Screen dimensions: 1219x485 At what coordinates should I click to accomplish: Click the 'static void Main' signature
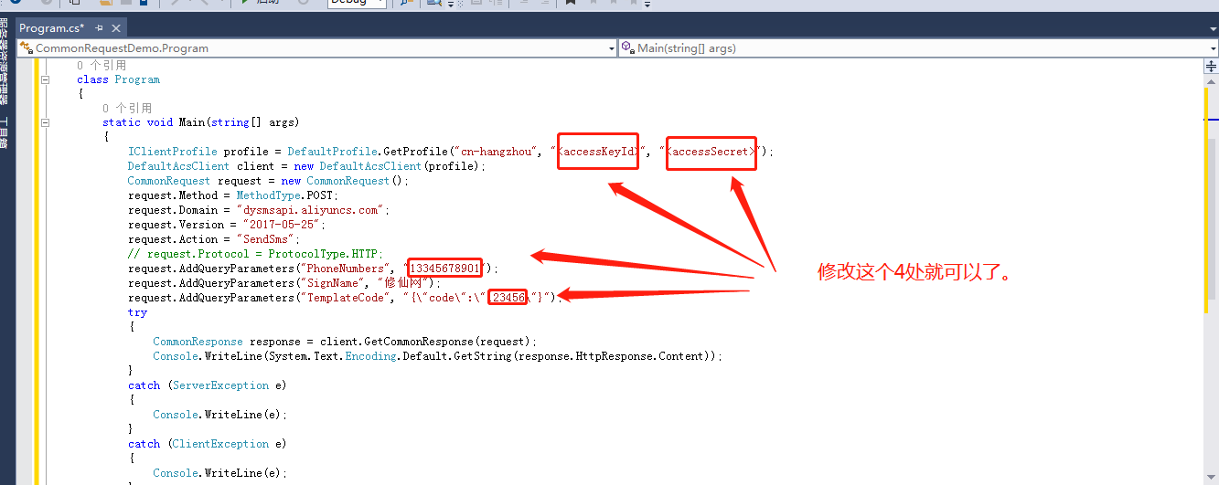[201, 122]
